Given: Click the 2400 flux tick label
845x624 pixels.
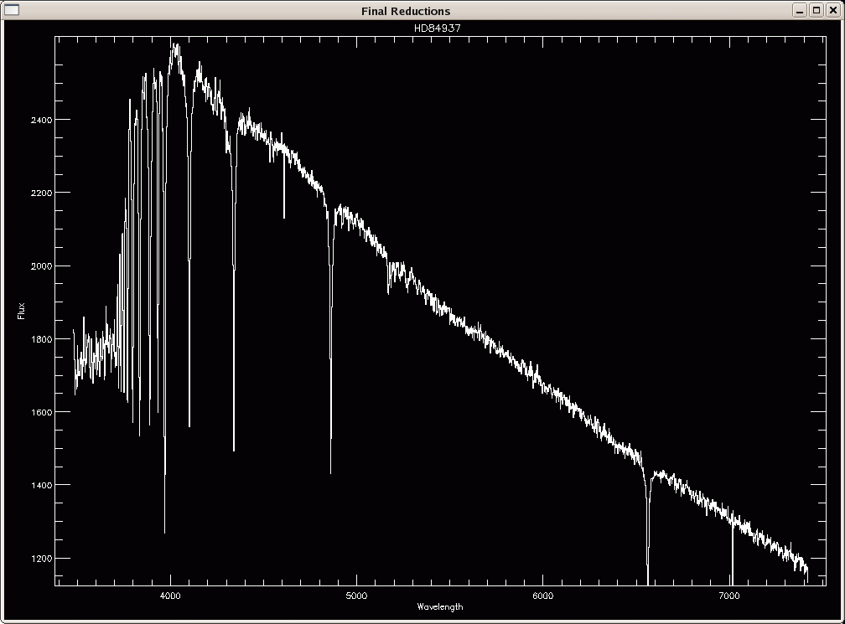Looking at the screenshot, I should tap(40, 121).
